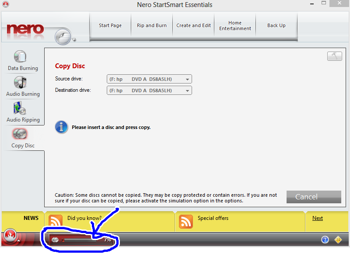Viewport: 350px width, 254px height.
Task: Click the blue information icon
Action: [x=61, y=127]
